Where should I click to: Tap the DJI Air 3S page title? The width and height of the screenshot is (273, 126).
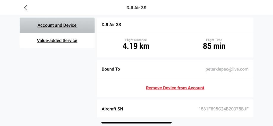(x=136, y=8)
